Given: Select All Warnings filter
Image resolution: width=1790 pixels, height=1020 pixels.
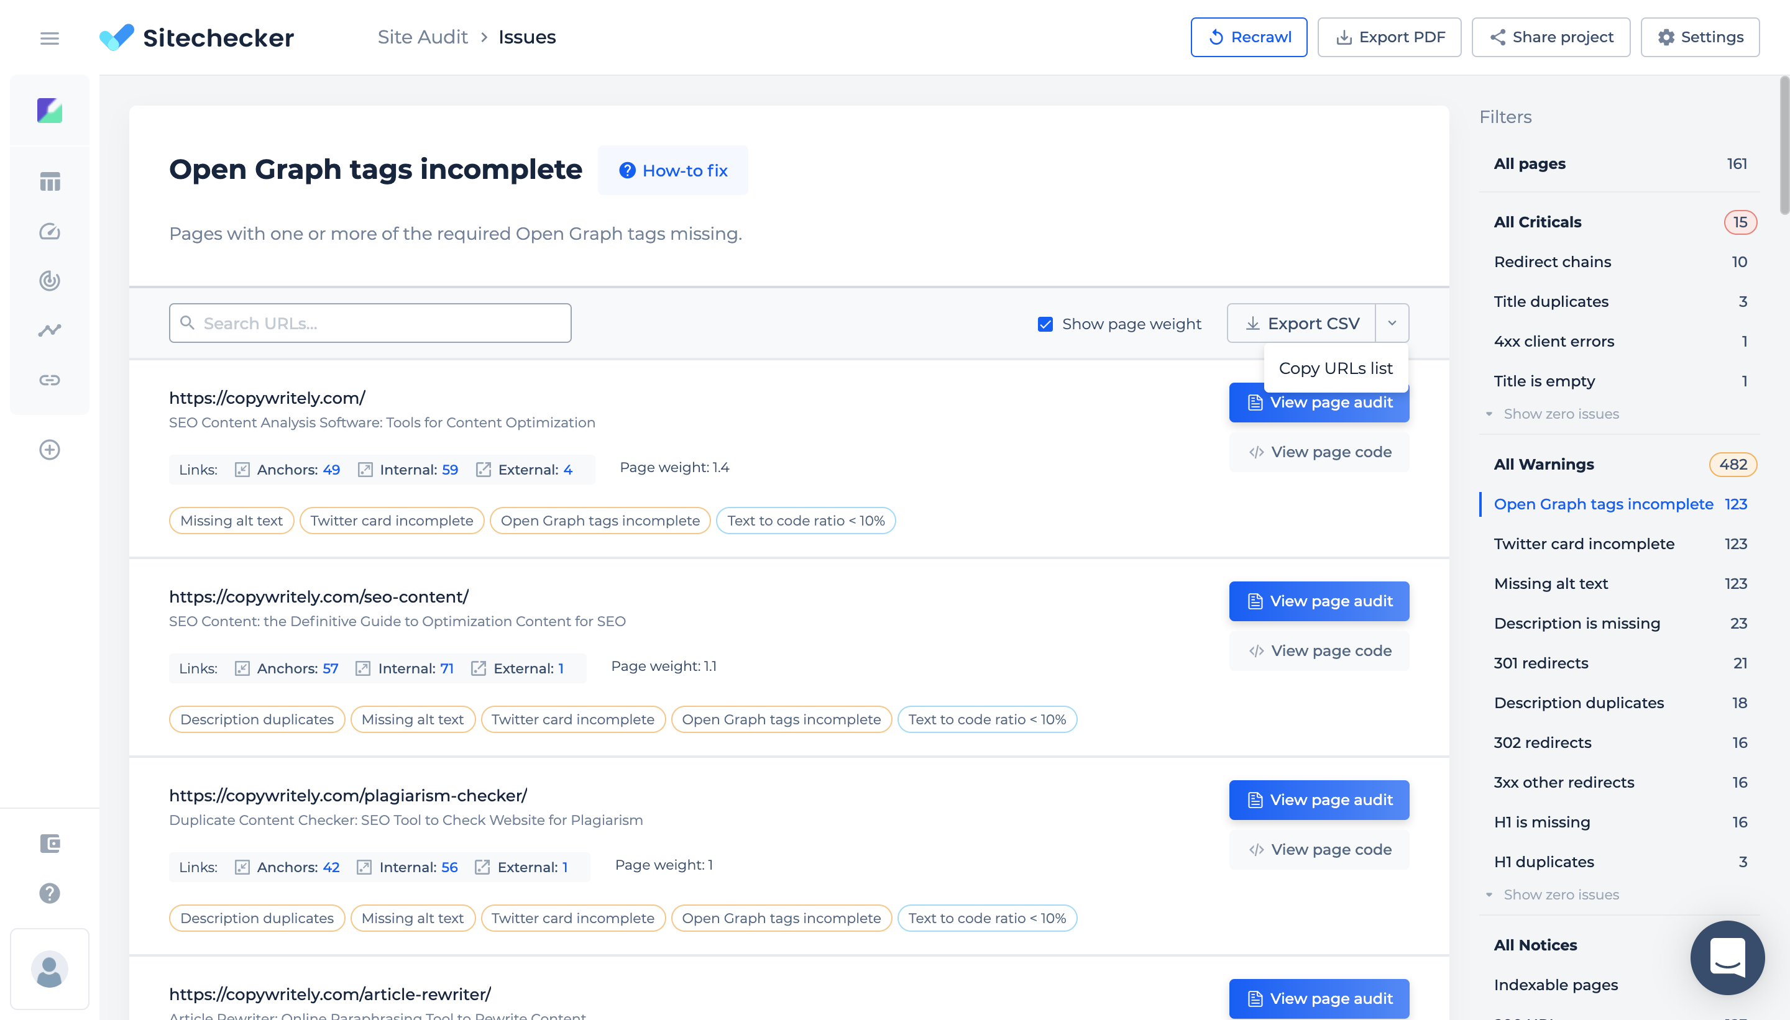Looking at the screenshot, I should 1620,465.
